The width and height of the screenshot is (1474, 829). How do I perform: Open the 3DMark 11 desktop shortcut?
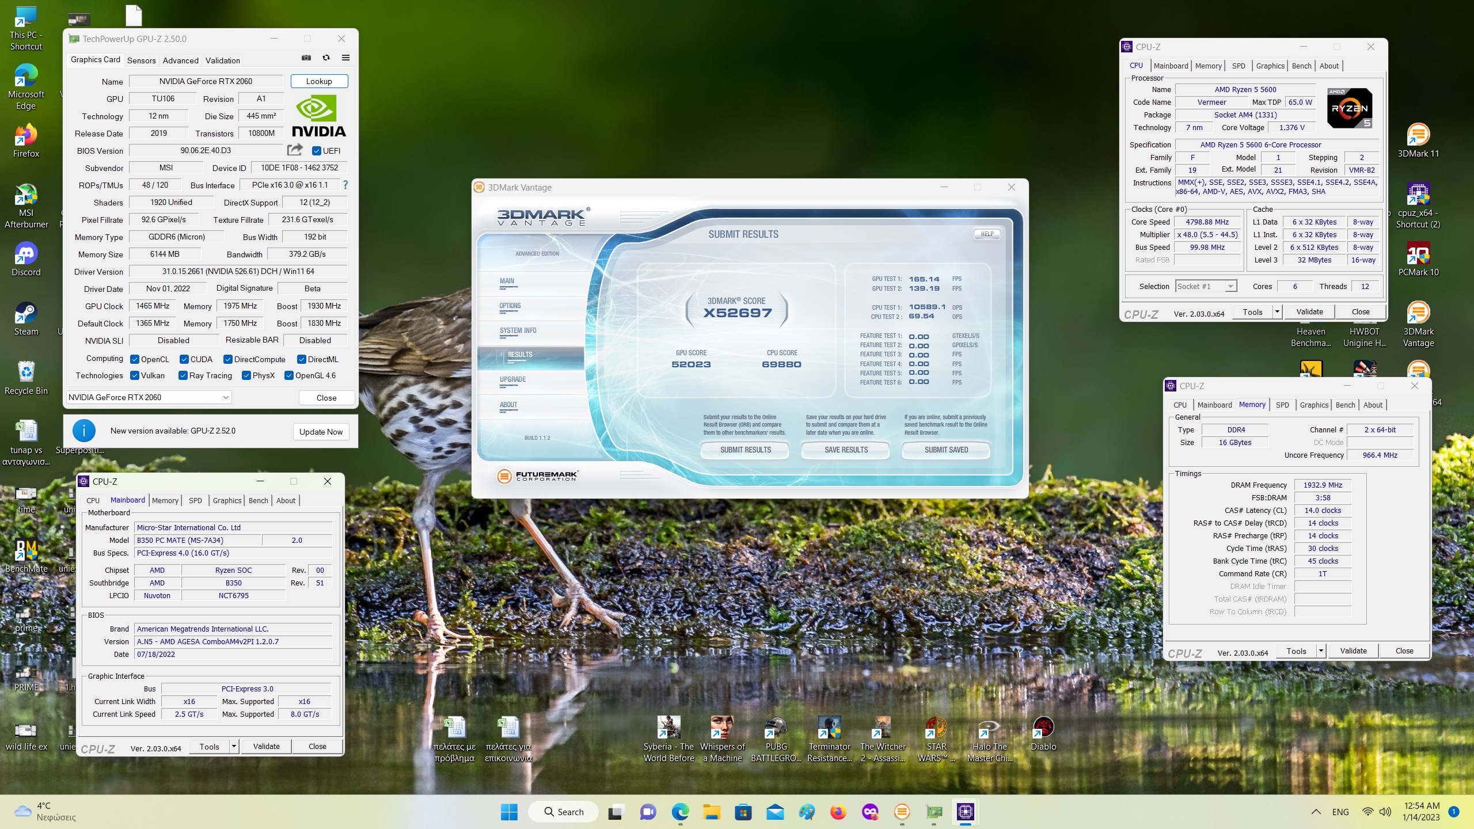tap(1418, 141)
